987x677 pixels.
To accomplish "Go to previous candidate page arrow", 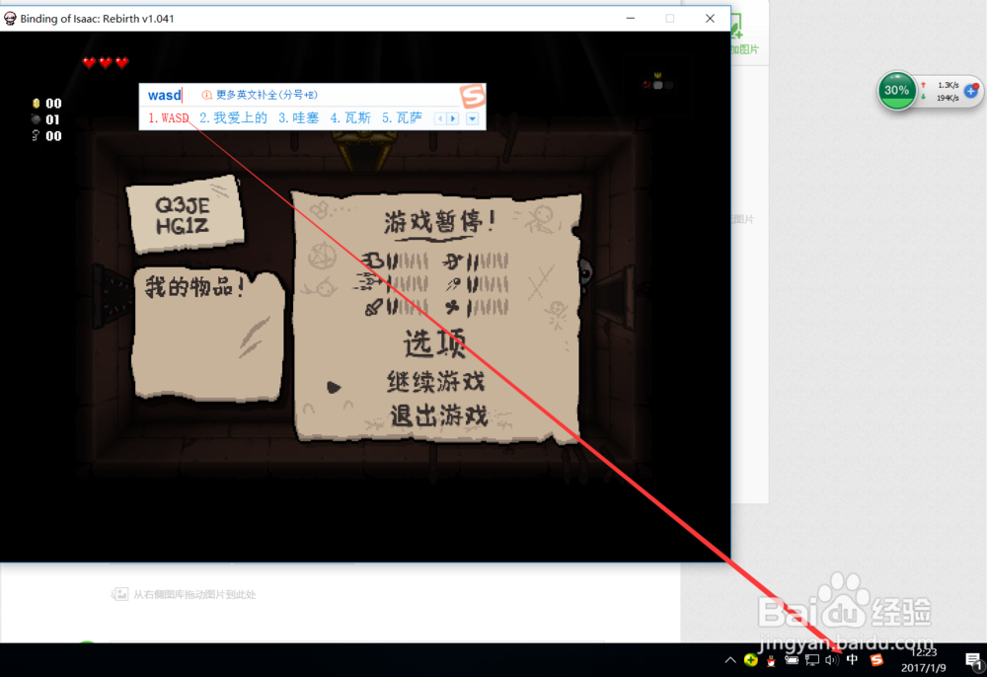I will pos(440,118).
